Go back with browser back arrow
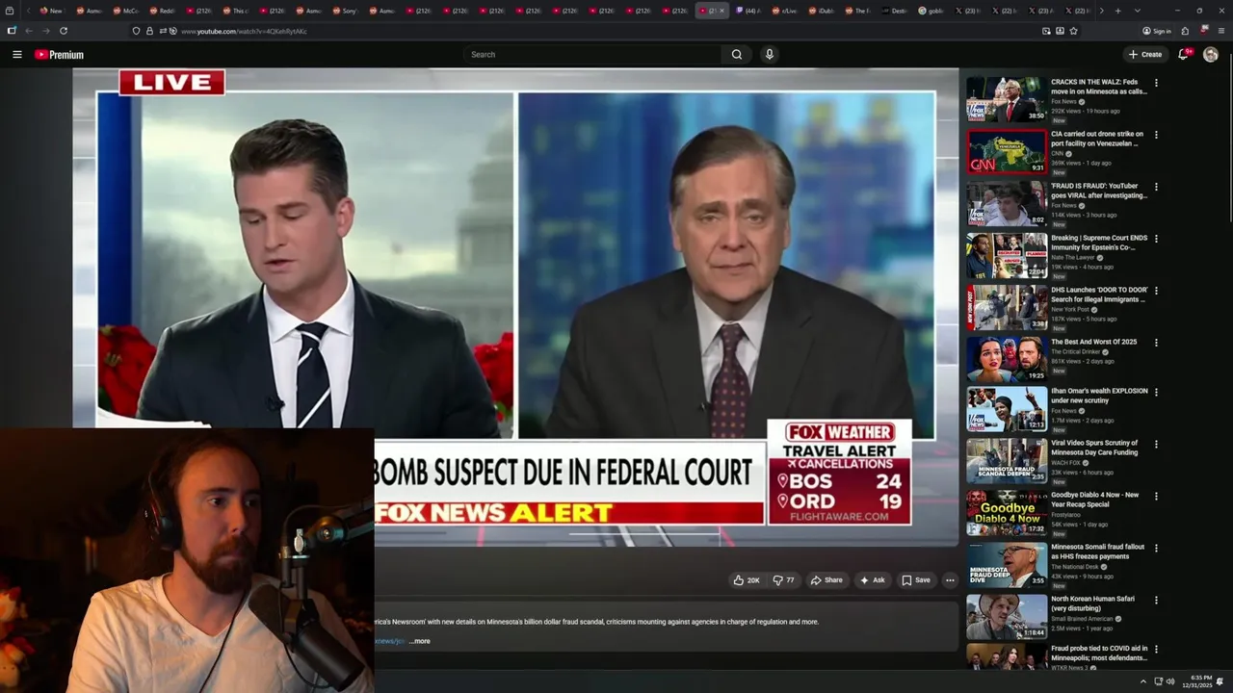The width and height of the screenshot is (1233, 693). click(x=29, y=31)
